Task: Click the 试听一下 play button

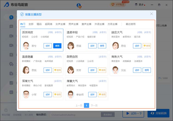Action: [133, 114]
